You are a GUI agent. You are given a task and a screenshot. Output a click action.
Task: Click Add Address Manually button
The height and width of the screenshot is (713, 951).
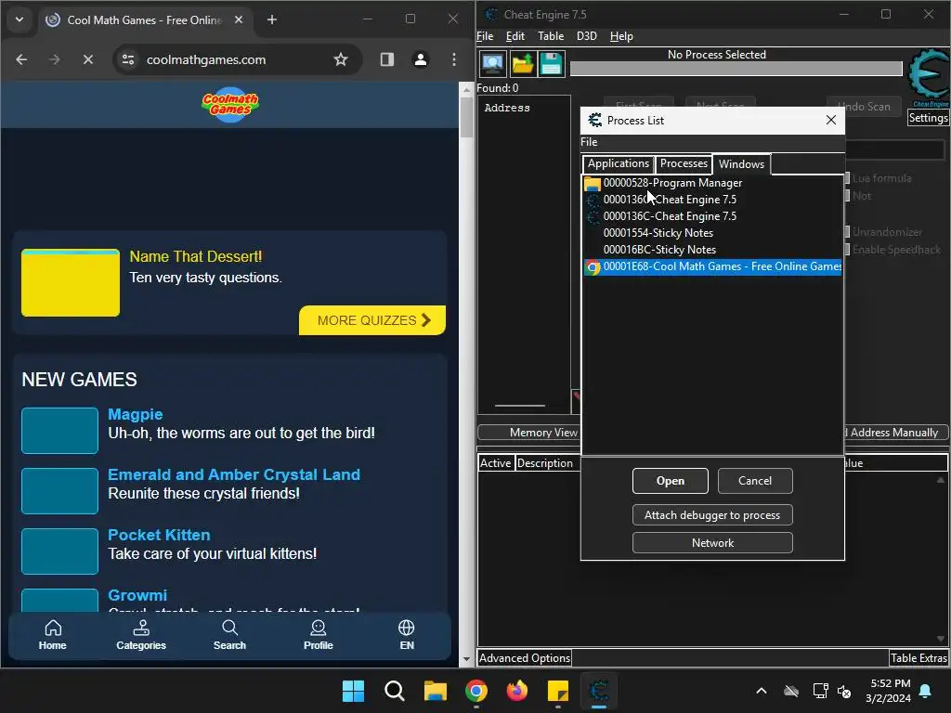coord(896,433)
